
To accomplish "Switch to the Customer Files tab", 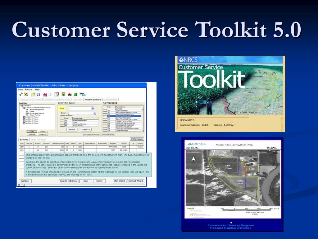I will pyautogui.click(x=111, y=100).
